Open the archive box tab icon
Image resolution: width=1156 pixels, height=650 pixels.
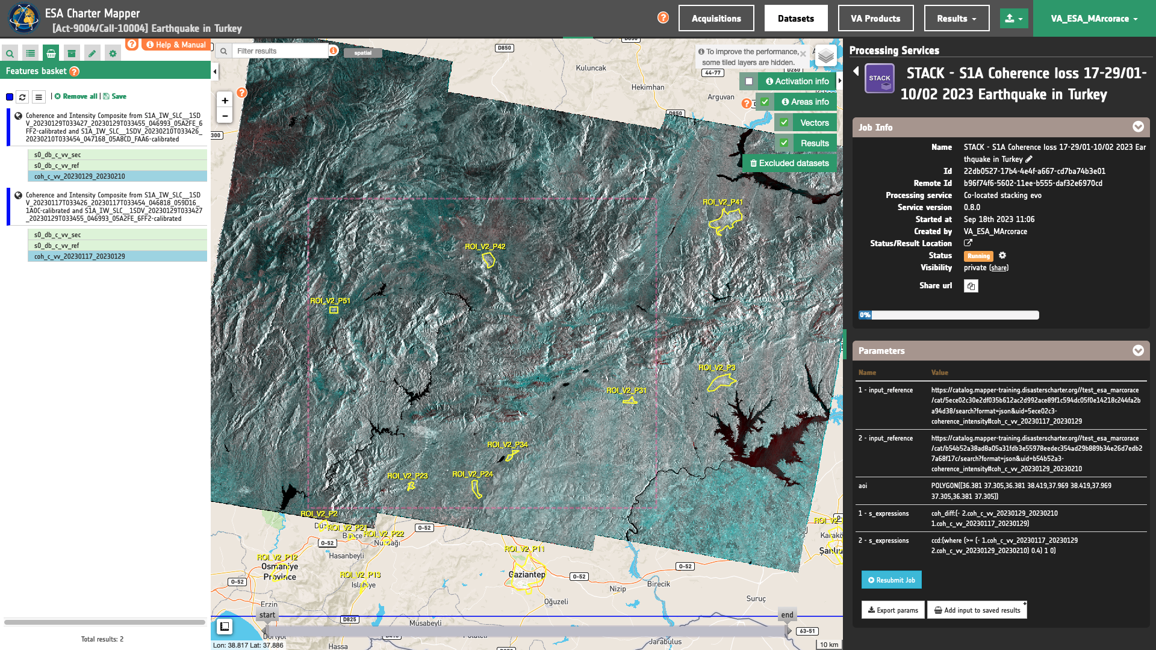tap(72, 54)
